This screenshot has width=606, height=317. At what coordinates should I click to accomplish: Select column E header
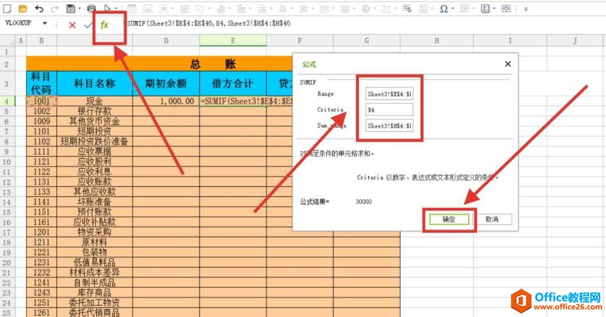pyautogui.click(x=233, y=41)
